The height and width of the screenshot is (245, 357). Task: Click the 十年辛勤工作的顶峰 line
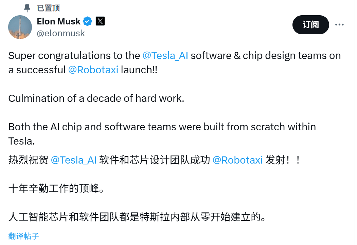[56, 189]
